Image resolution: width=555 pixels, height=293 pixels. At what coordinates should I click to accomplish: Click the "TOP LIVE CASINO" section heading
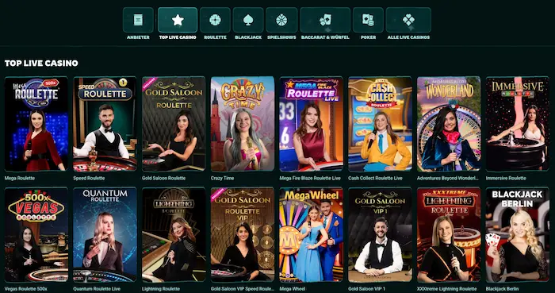click(x=41, y=64)
